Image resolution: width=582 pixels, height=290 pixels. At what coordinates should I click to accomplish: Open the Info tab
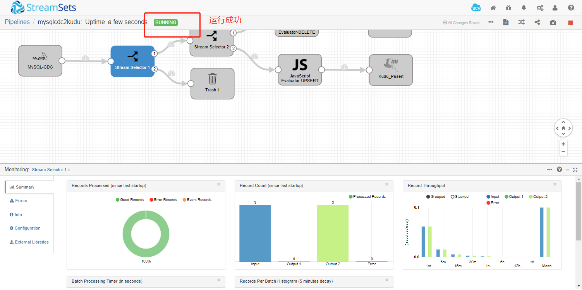(x=15, y=214)
